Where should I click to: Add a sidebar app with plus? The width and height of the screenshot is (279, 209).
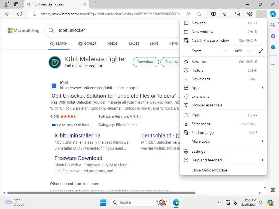point(273,64)
